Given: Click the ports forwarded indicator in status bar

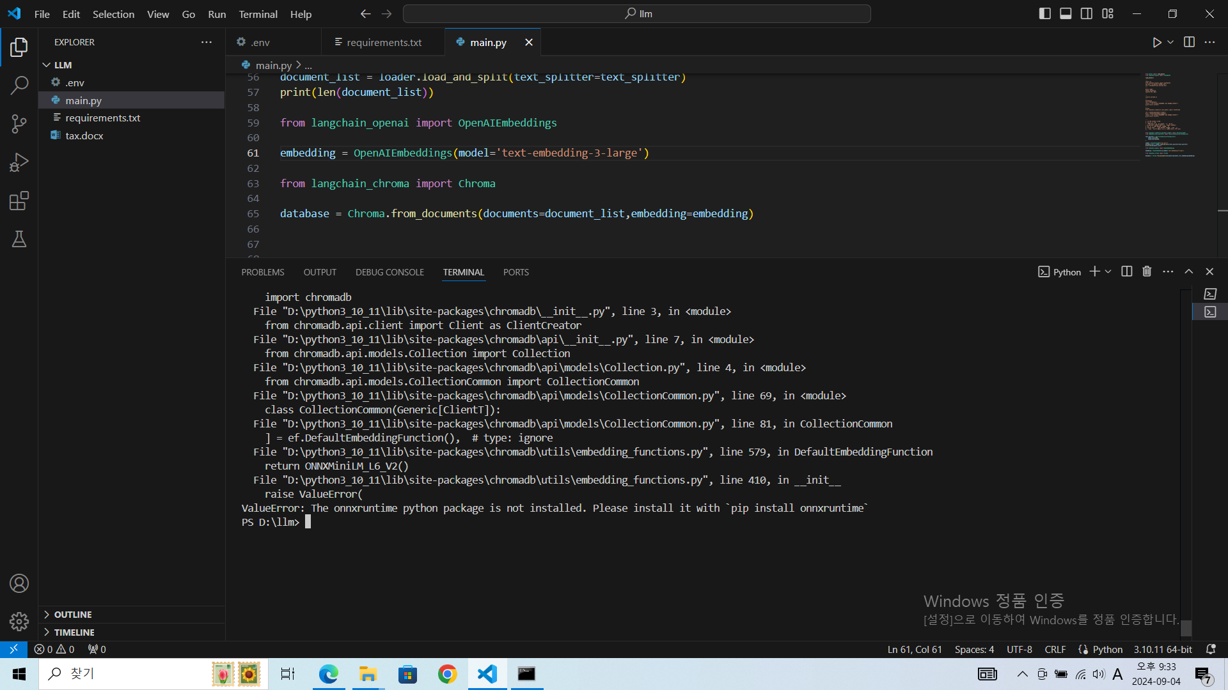Looking at the screenshot, I should [x=97, y=649].
